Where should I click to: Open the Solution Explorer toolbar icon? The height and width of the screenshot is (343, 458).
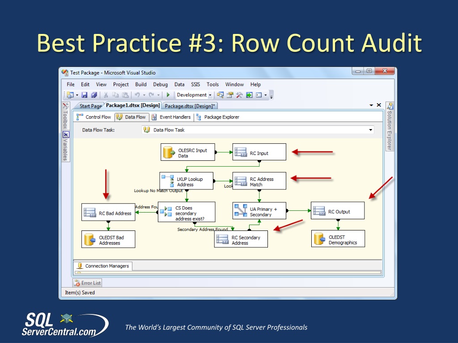pos(220,95)
